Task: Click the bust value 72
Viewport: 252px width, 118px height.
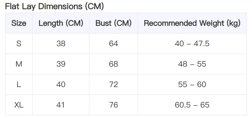Action: 113,84
